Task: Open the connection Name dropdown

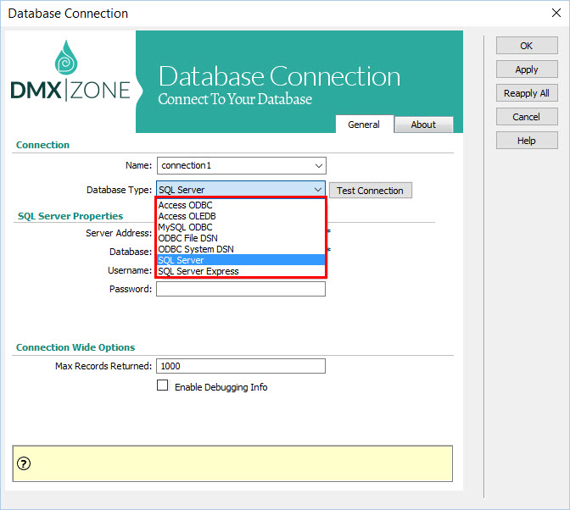Action: [x=318, y=166]
